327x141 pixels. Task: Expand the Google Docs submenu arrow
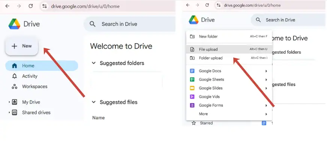pos(266,71)
